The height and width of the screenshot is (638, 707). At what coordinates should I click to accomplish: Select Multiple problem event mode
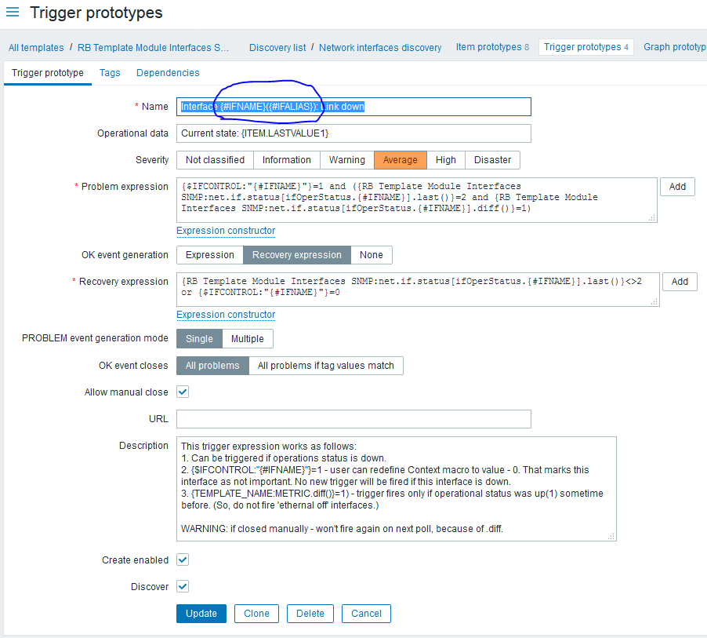click(248, 339)
